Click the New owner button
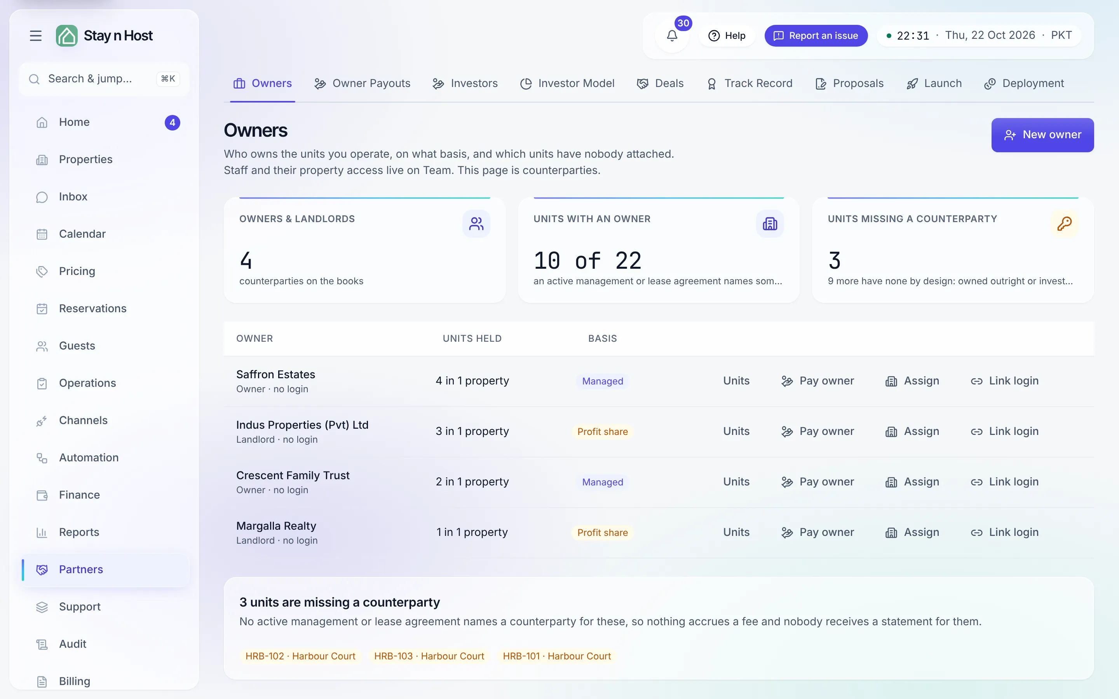 1042,135
